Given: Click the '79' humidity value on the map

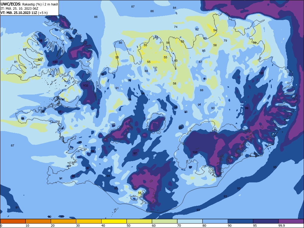Looking at the screenshot, I should [x=225, y=40].
